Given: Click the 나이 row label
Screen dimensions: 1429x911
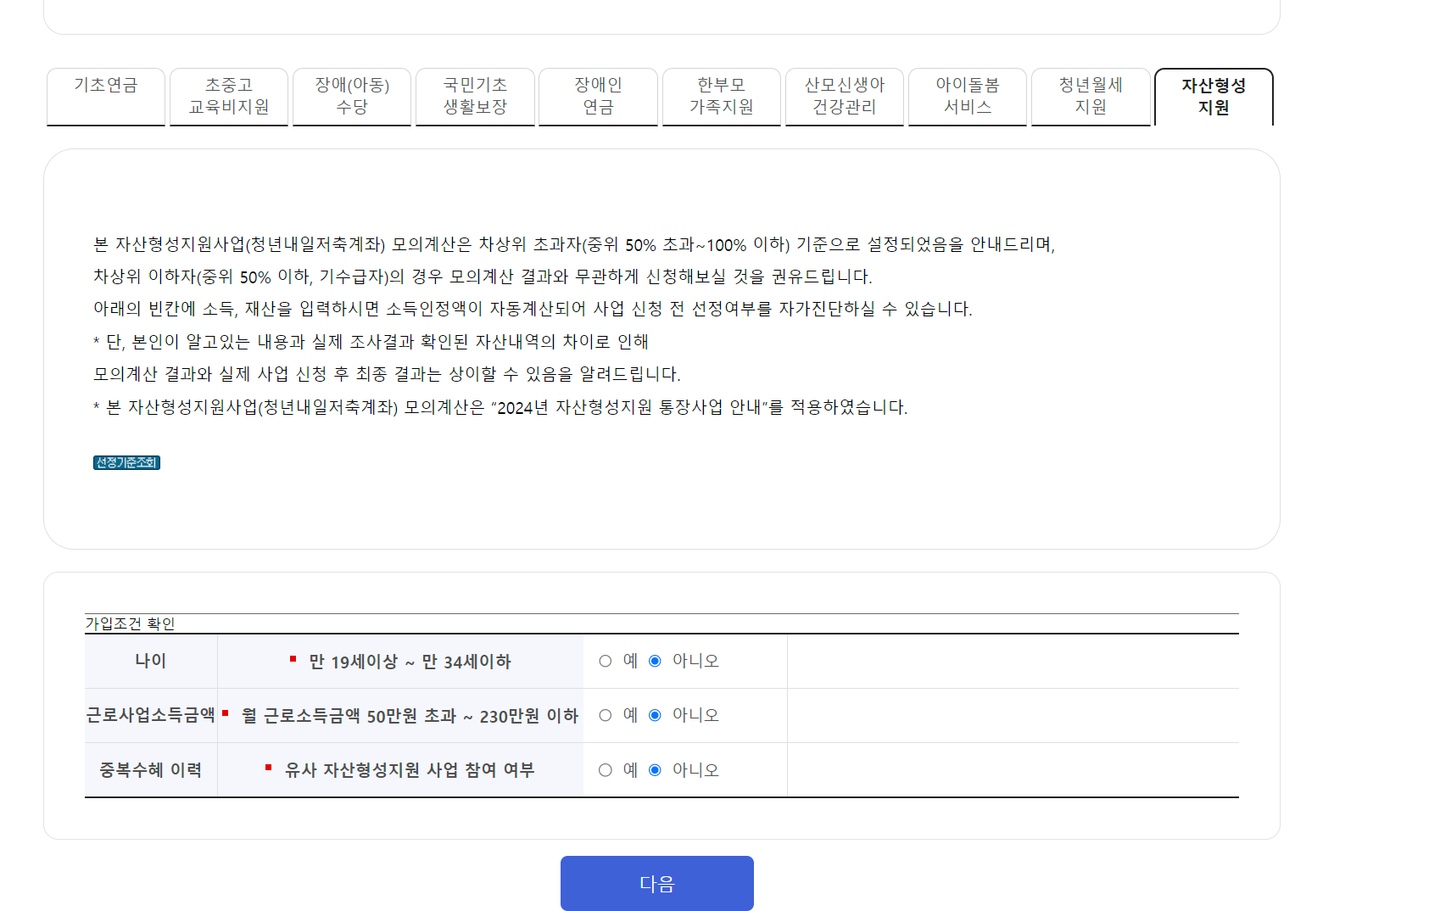Looking at the screenshot, I should 150,661.
